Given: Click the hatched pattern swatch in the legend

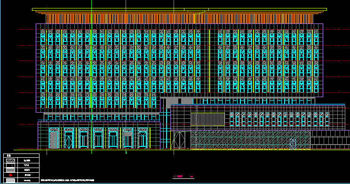Looking at the screenshot, I should [10, 161].
